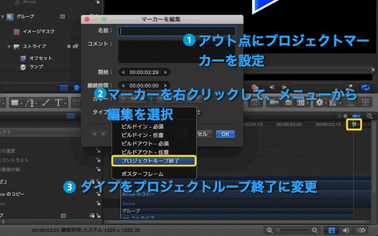The width and height of the screenshot is (378, 236).
Task: Decrease the 継続時間 timecode with left arrow
Action: coord(123,86)
